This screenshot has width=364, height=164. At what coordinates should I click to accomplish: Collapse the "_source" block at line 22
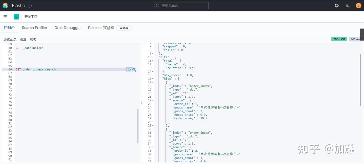tap(153, 100)
